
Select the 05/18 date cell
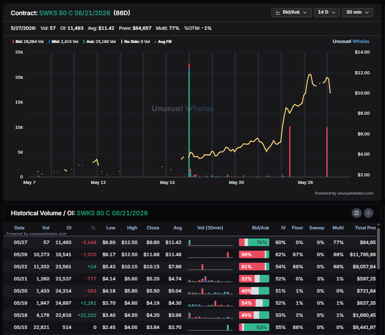click(x=21, y=315)
